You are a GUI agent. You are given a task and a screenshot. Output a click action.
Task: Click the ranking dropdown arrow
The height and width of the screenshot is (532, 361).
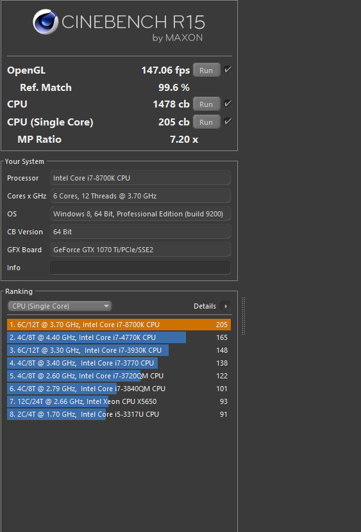[x=106, y=306]
